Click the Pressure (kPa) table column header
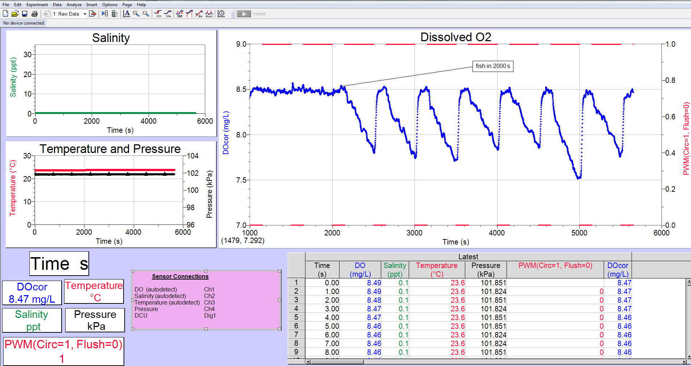This screenshot has width=691, height=366. pos(486,270)
